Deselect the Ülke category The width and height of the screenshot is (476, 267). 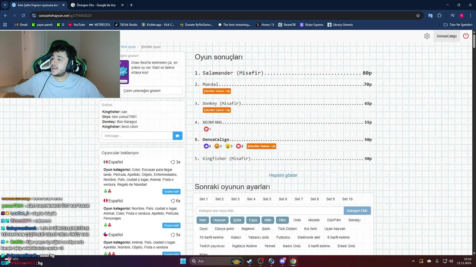[282, 220]
